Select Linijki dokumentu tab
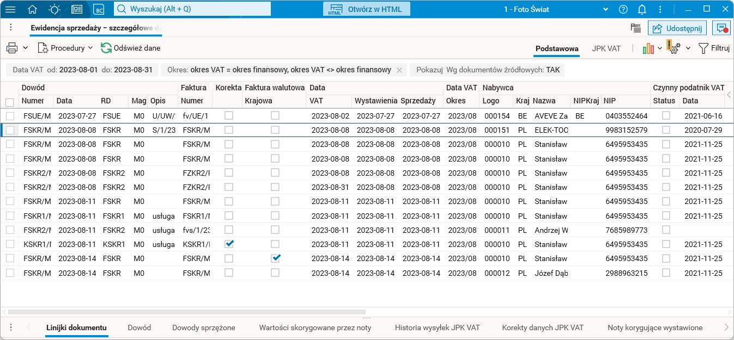The width and height of the screenshot is (734, 340). click(x=76, y=327)
